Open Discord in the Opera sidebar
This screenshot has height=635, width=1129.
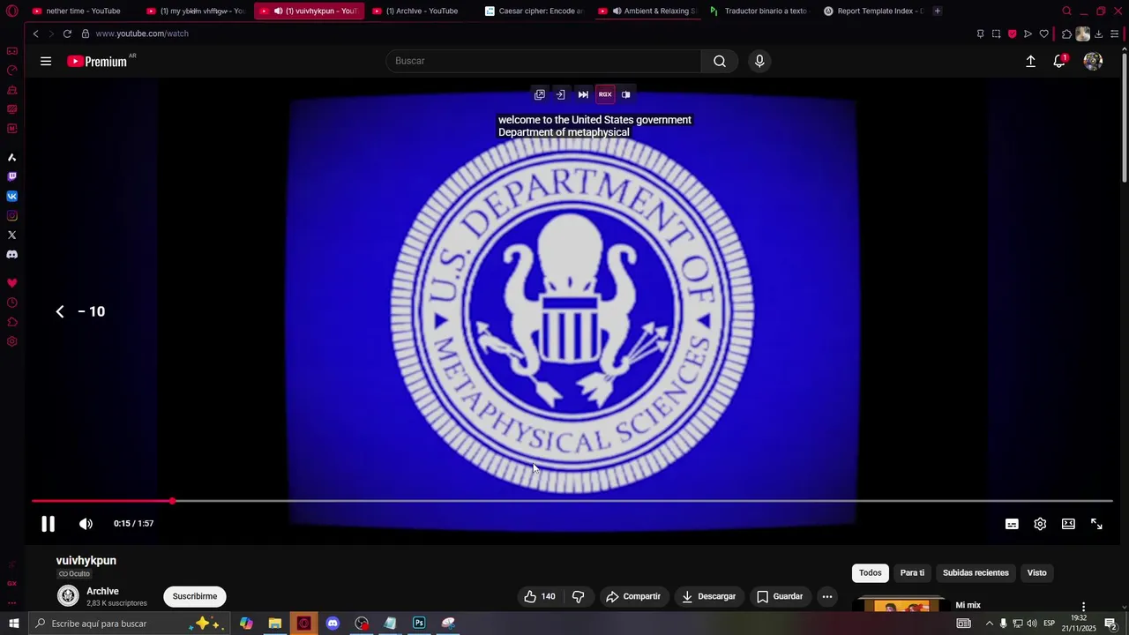tap(11, 254)
